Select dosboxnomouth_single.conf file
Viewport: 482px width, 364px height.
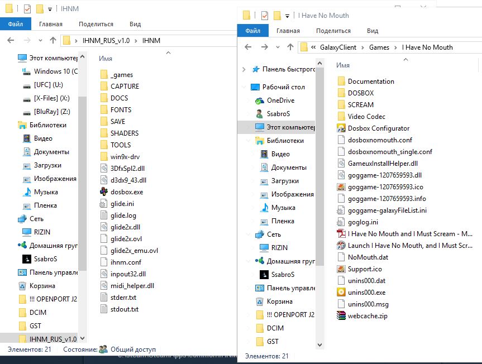(385, 152)
